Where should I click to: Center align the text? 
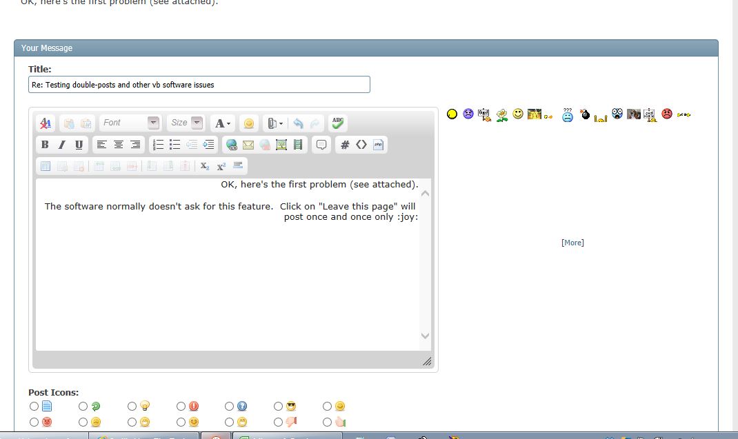pos(119,145)
